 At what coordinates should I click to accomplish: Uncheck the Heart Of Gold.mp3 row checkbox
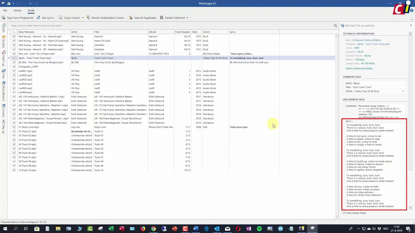click(x=14, y=41)
